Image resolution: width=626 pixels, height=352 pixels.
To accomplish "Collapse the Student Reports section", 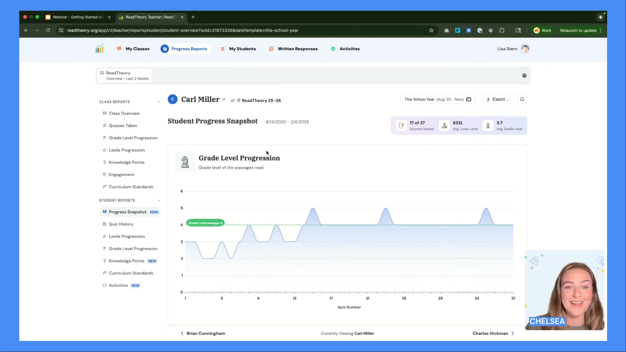I will pyautogui.click(x=159, y=200).
